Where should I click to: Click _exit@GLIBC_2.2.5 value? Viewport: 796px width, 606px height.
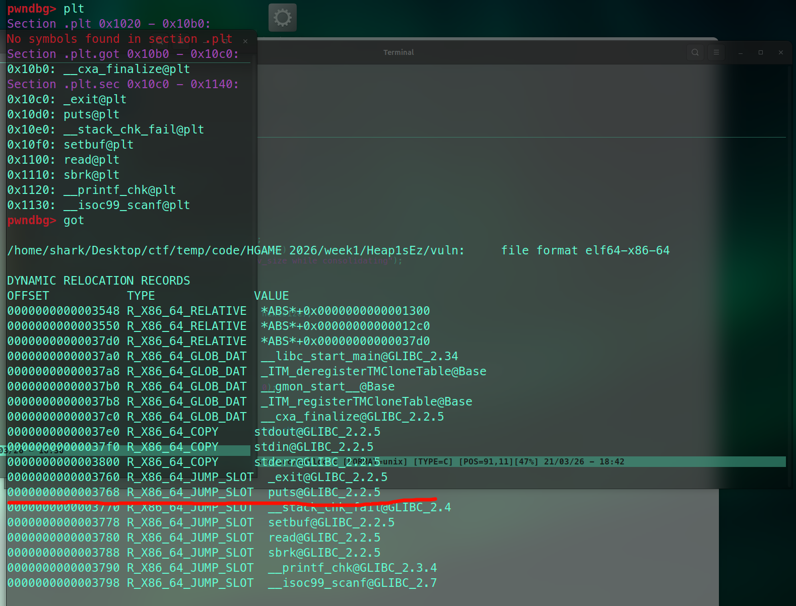point(327,477)
